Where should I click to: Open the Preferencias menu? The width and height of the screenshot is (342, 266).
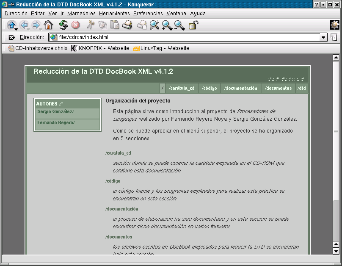tap(148, 14)
